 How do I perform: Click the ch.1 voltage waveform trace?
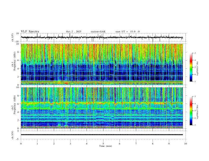(102, 37)
